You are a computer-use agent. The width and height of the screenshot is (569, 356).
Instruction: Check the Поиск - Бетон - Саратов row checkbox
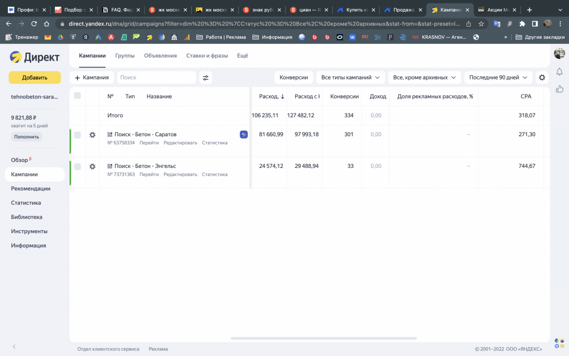click(x=77, y=135)
